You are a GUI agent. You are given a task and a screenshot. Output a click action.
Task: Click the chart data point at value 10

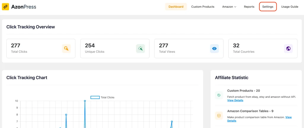[85, 101]
